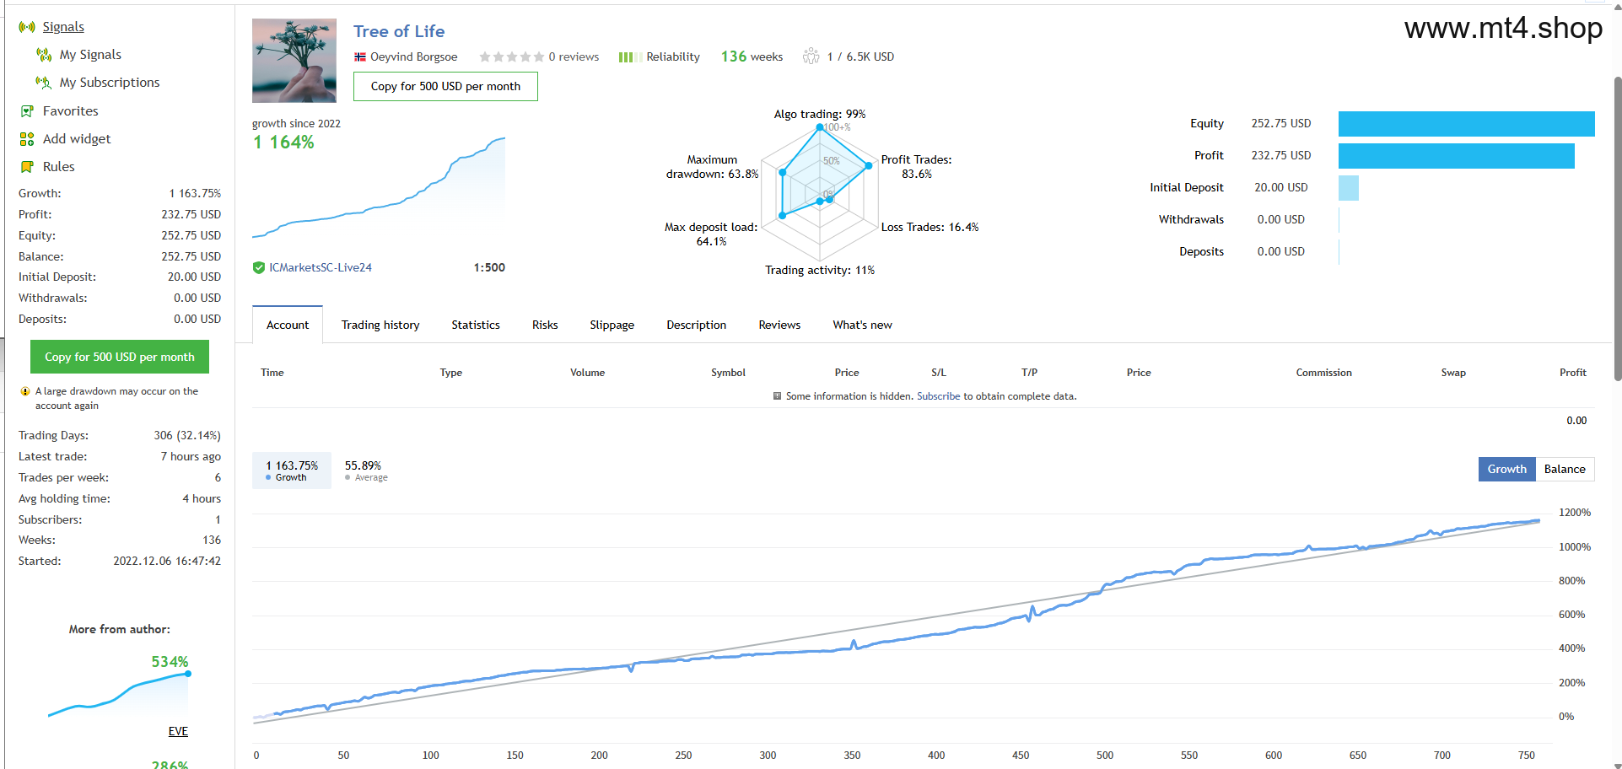Click the Symbol column header

coord(728,373)
